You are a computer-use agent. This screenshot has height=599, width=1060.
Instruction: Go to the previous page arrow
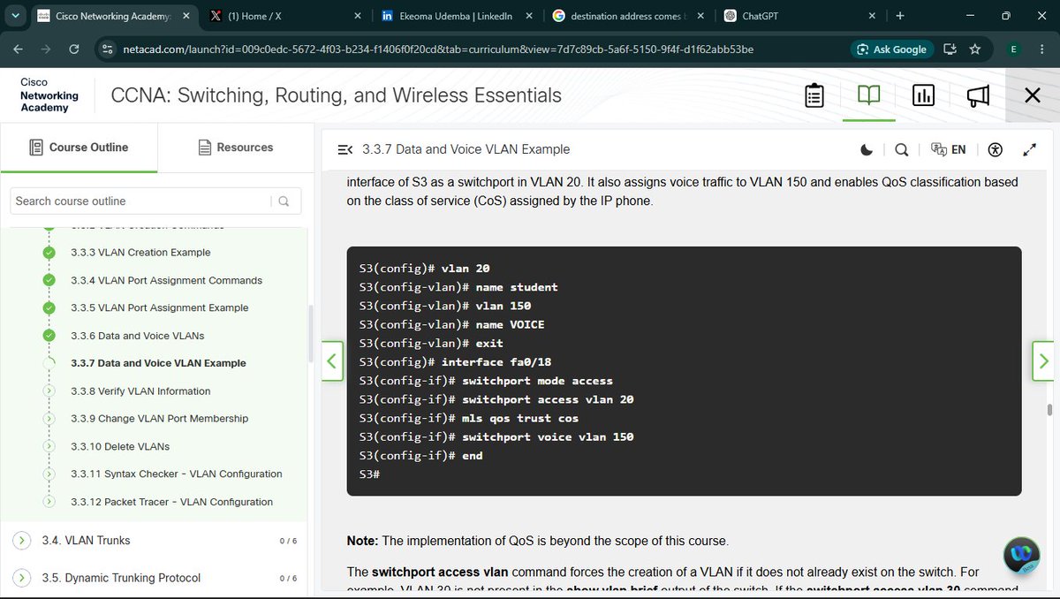pos(332,360)
